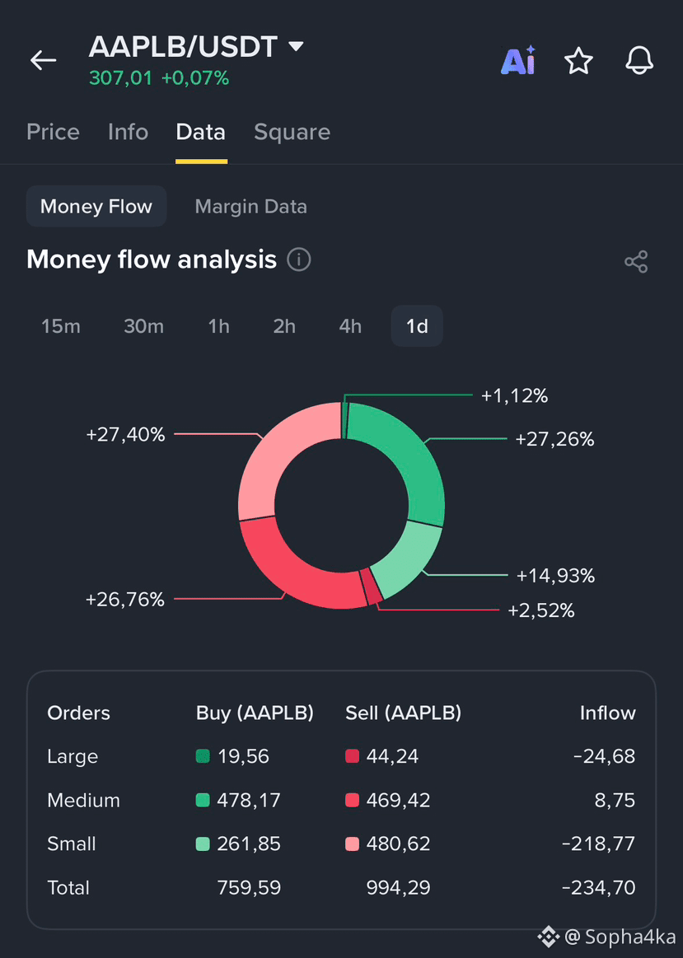Pick the 1h interval option

[x=218, y=326]
